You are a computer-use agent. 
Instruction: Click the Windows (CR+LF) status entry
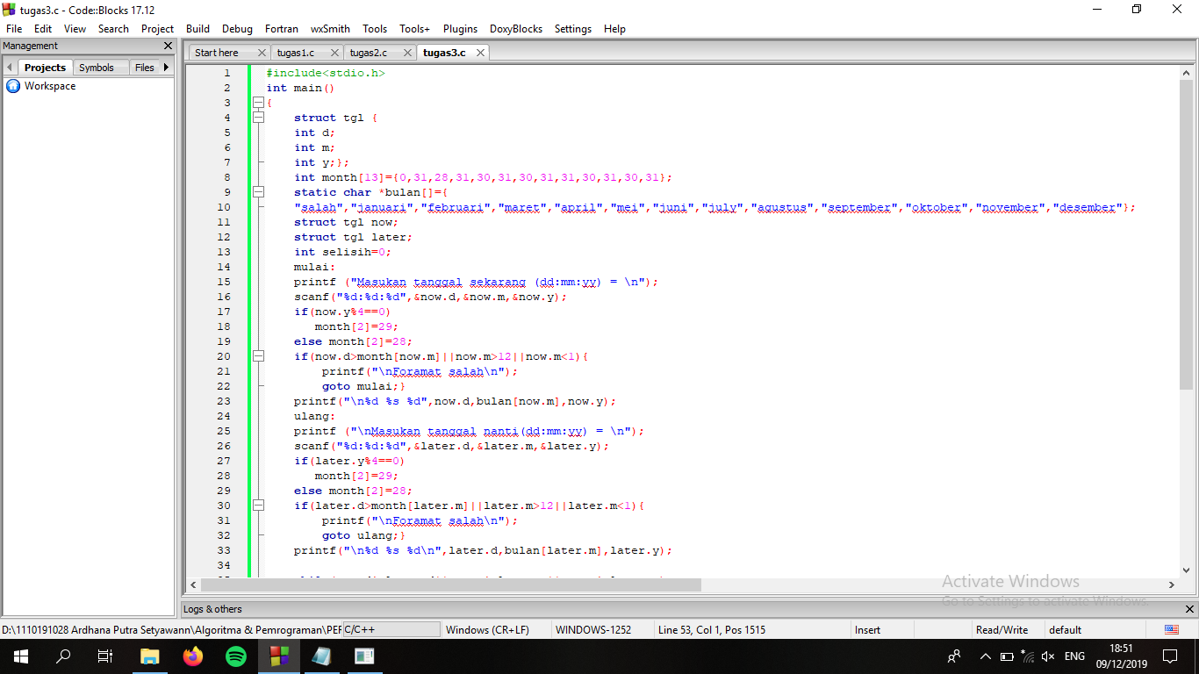point(487,629)
